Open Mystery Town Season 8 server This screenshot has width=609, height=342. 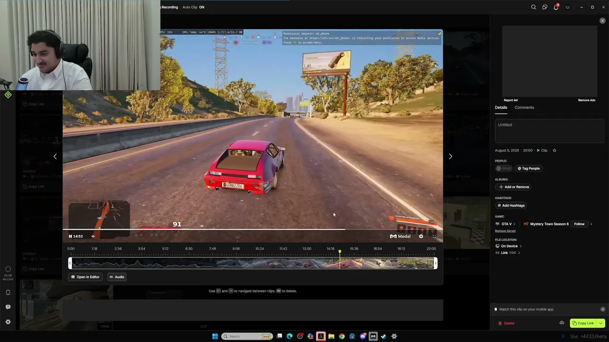[x=546, y=224]
